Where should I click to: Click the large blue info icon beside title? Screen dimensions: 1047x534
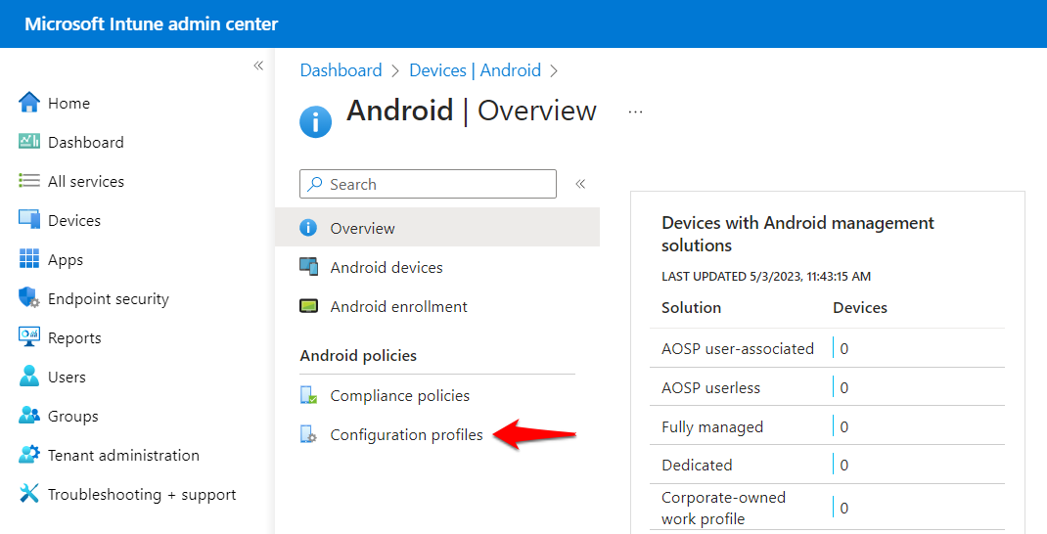(316, 122)
